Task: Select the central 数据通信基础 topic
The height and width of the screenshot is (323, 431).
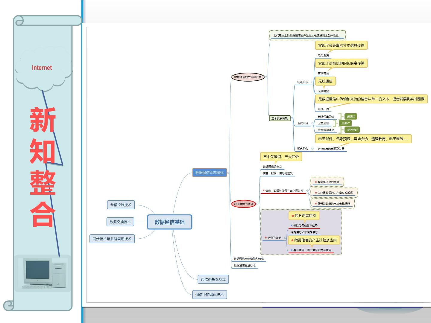Action: 169,222
